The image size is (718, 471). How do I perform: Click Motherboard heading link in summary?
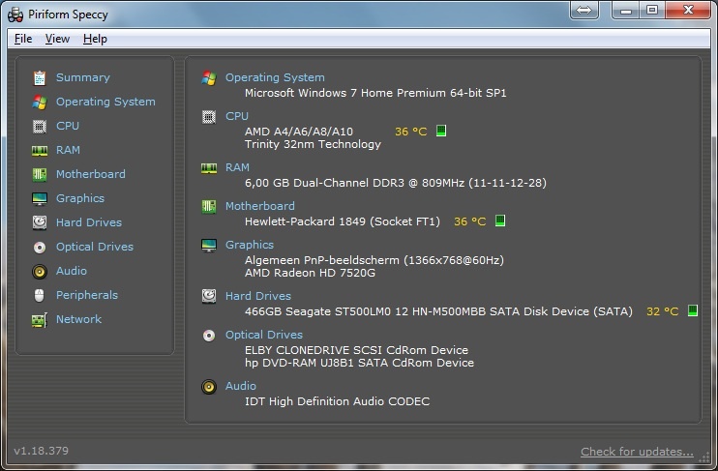pos(260,206)
